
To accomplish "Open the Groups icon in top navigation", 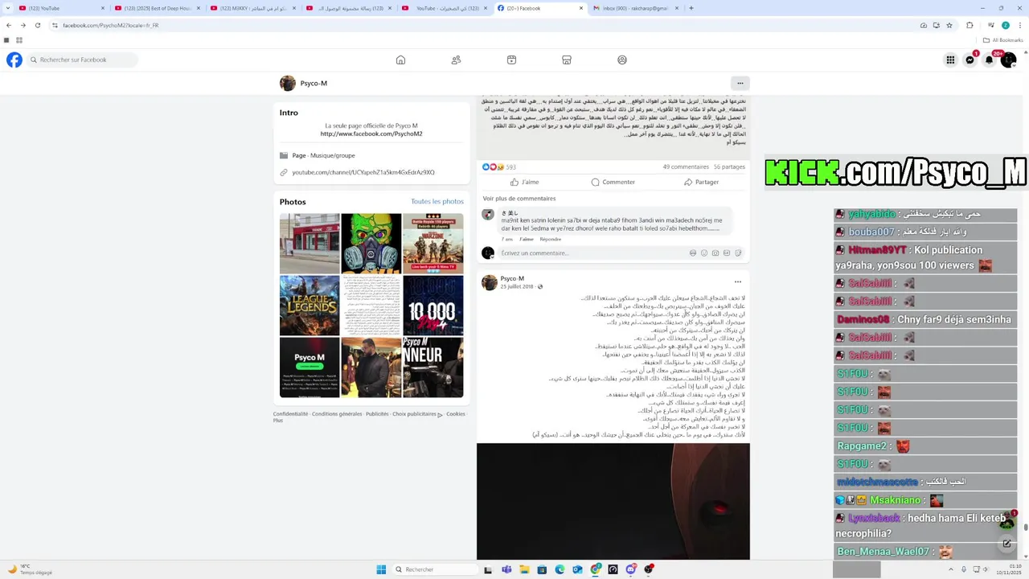I will 622,60.
